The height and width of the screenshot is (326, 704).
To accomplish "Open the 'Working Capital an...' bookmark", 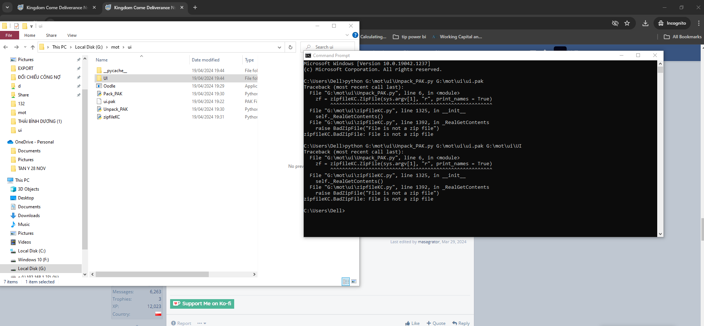I will (x=457, y=37).
